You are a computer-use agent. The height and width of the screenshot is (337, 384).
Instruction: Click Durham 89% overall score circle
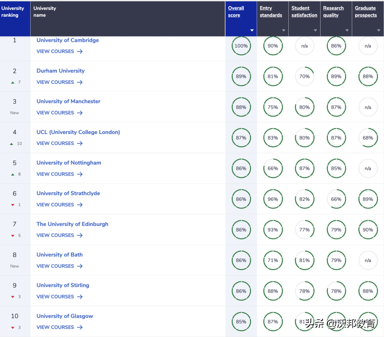tap(241, 76)
